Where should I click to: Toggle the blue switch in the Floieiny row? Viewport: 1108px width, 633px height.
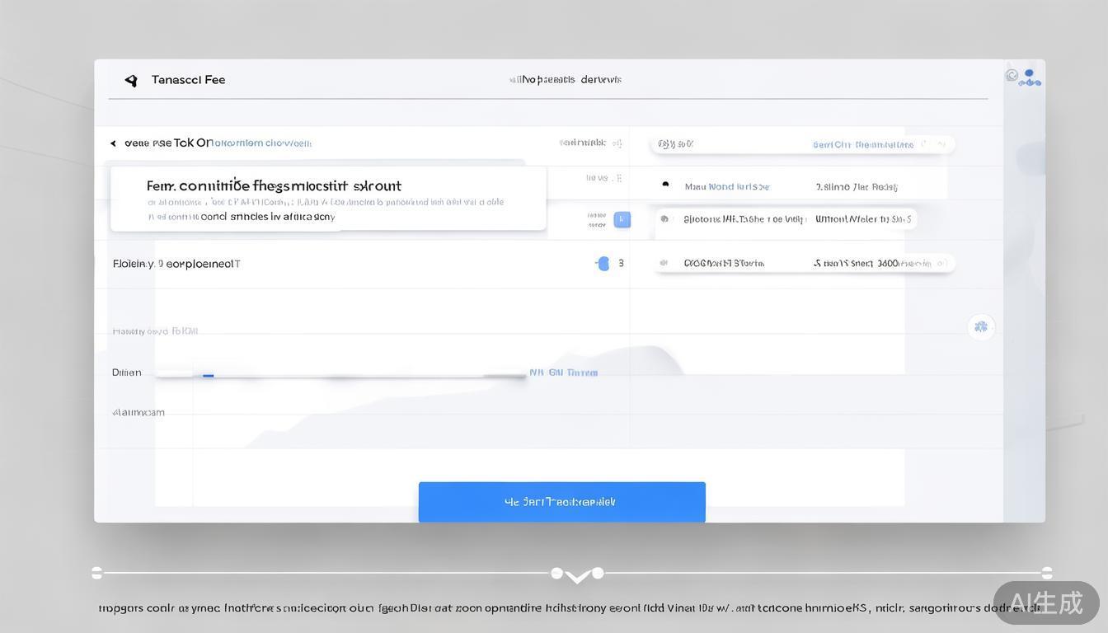click(x=603, y=263)
